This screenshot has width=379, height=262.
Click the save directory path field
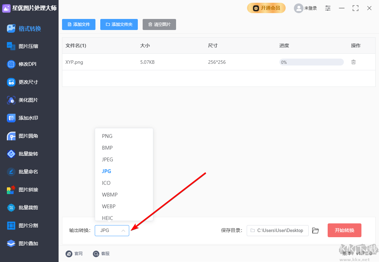[x=277, y=230]
